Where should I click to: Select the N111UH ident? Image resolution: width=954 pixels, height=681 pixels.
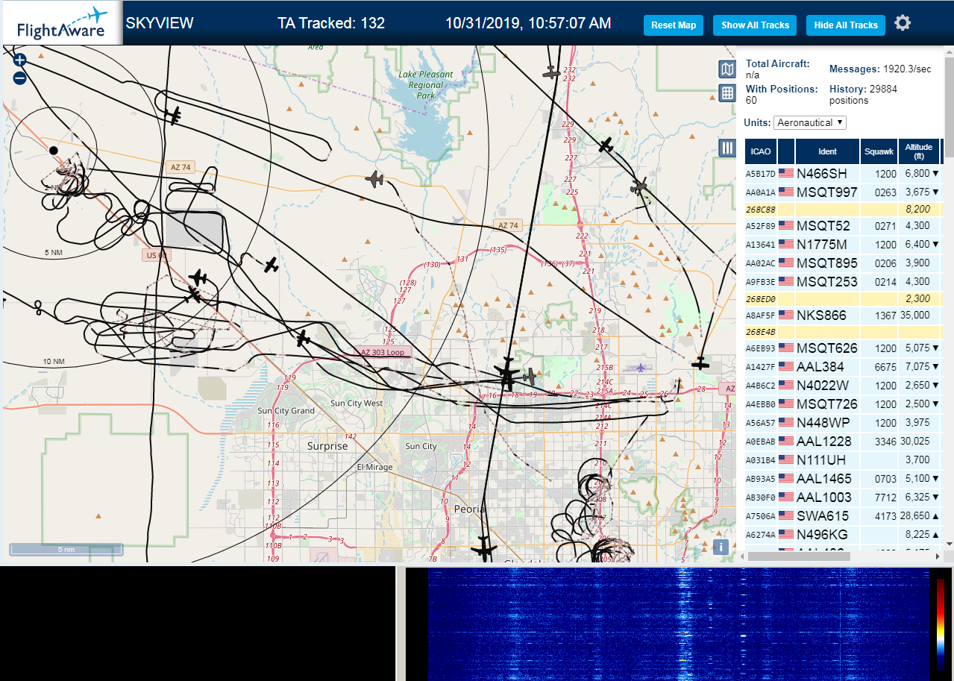[821, 459]
